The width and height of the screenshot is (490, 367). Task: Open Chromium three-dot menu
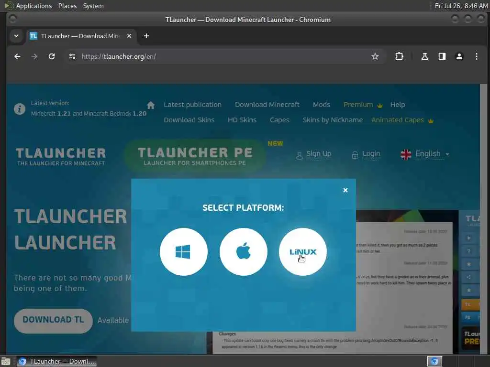476,56
